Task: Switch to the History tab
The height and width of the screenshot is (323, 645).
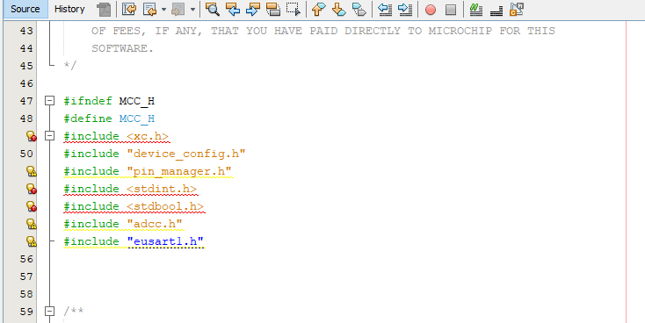Action: 69,9
